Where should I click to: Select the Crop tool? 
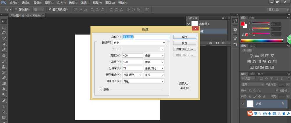tap(4, 44)
